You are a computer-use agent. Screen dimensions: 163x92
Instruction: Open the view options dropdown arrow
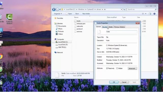(146, 14)
